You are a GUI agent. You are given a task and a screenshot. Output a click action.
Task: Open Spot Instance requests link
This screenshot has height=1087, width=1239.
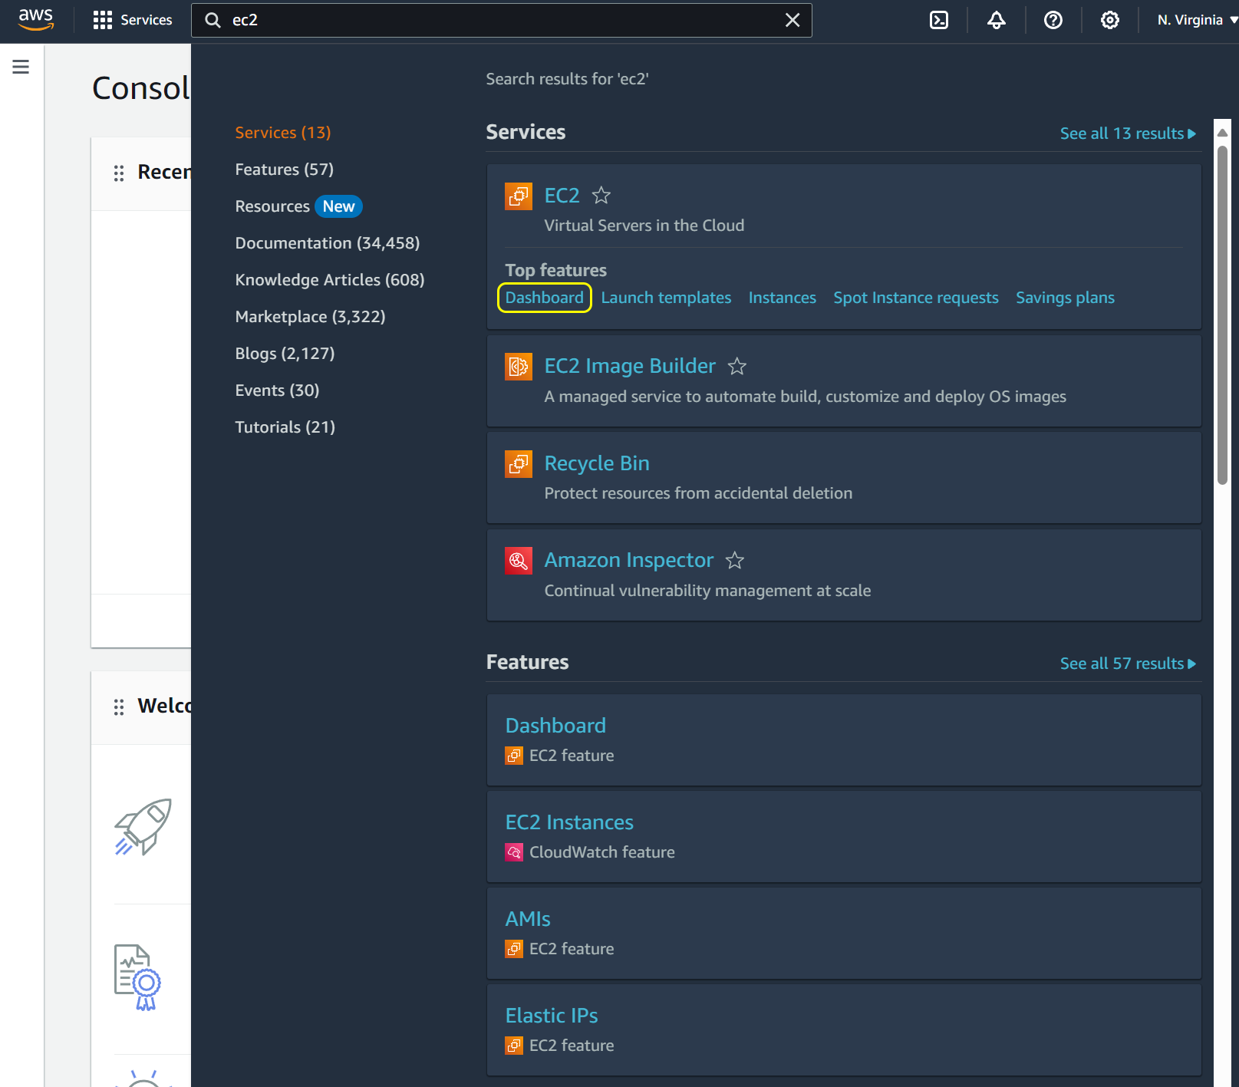(x=916, y=298)
